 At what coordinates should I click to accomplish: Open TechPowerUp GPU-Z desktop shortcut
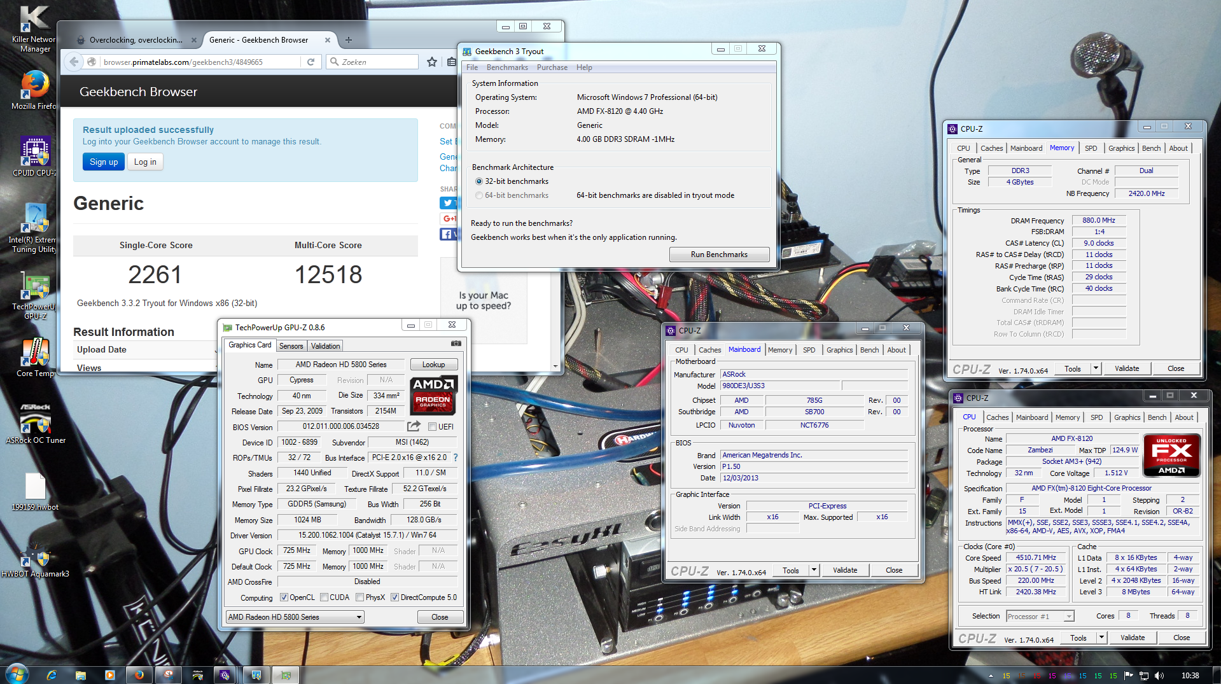tap(34, 295)
